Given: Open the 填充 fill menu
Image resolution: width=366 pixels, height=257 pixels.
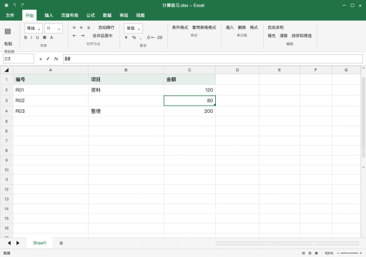Looking at the screenshot, I should click(x=272, y=36).
